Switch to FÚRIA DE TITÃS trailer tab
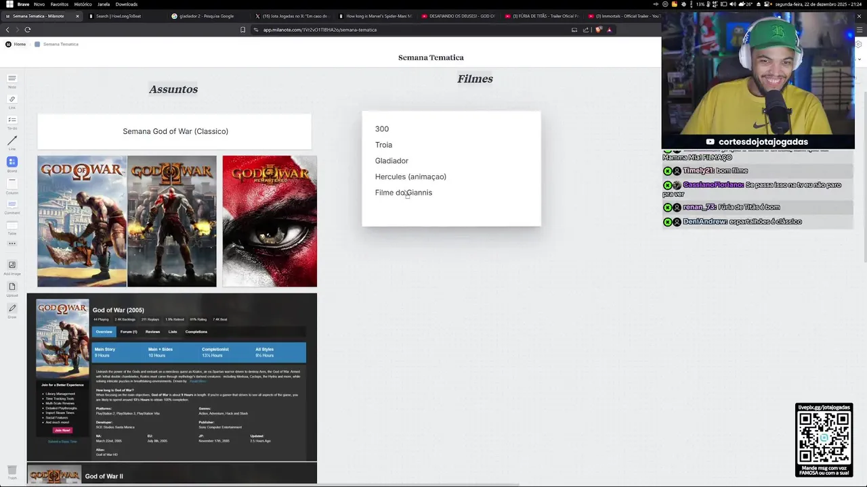The width and height of the screenshot is (867, 487). tap(541, 16)
